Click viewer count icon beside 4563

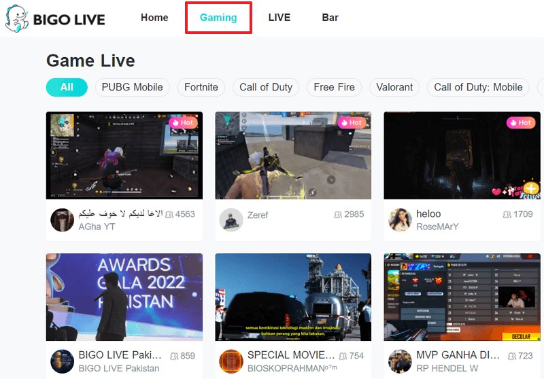coord(169,214)
